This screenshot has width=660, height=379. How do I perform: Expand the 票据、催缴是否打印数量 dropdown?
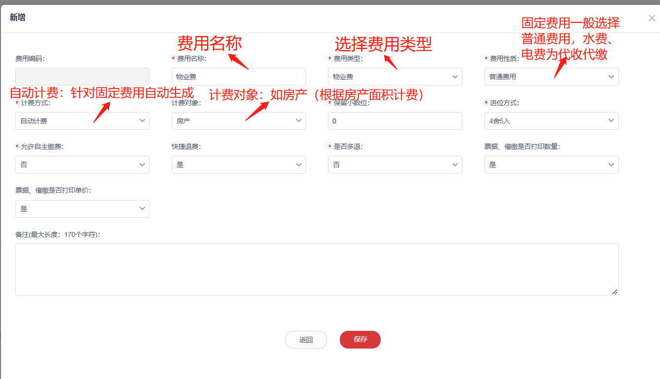pyautogui.click(x=551, y=165)
